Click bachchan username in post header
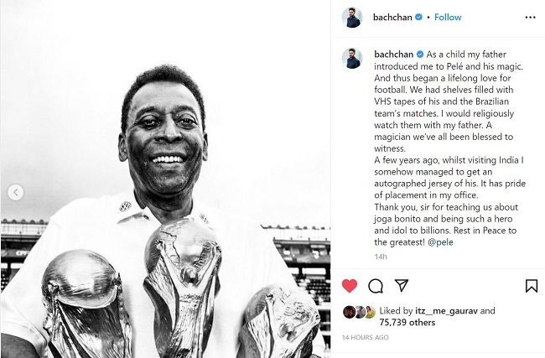Viewport: 545px width, 358px height. (x=396, y=17)
